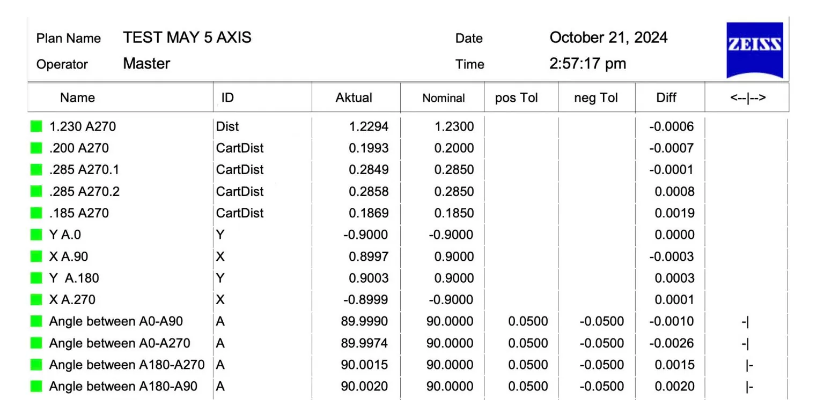Click green indicator for Angle between A0-A90

click(36, 321)
